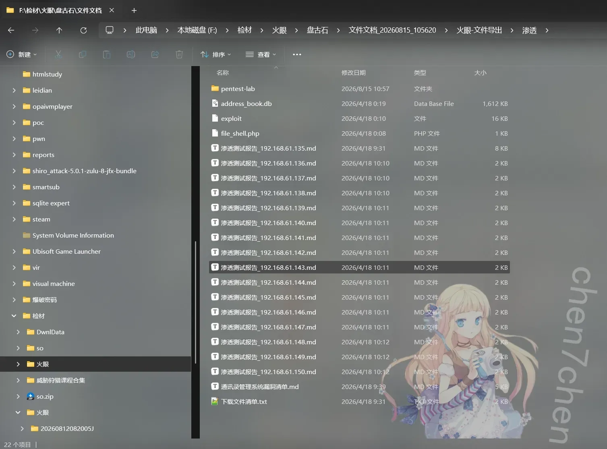The image size is (607, 449).
Task: Click the Forward navigation arrow
Action: 35,30
